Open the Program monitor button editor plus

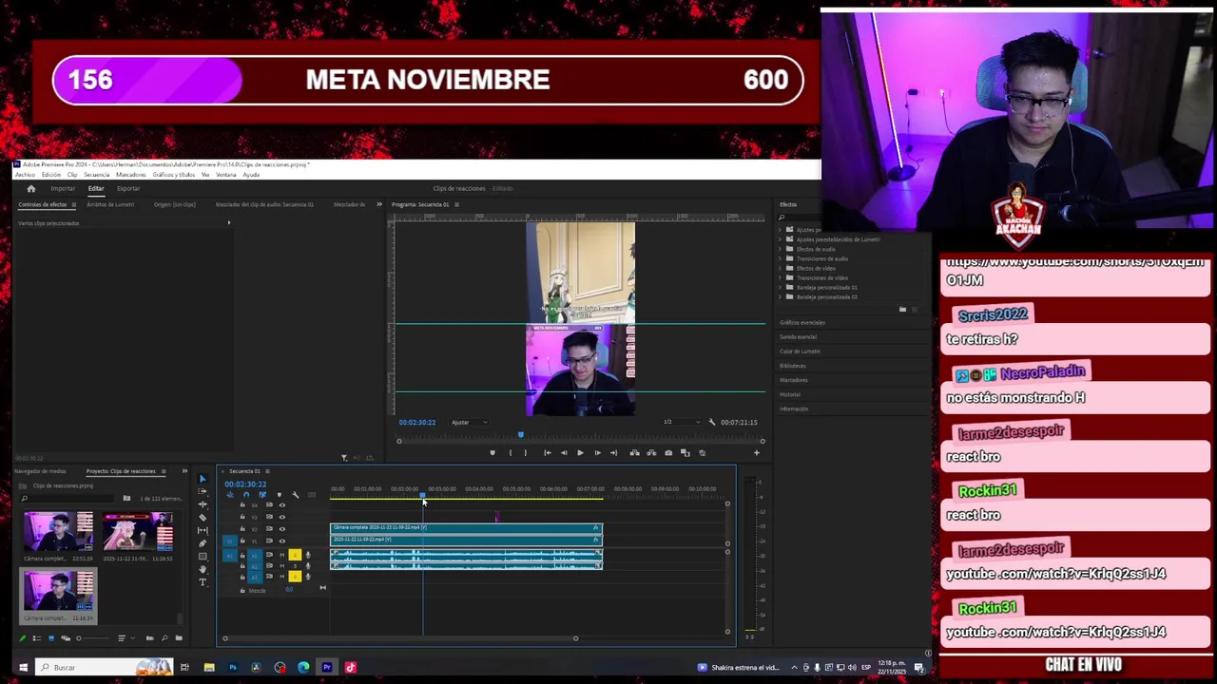coord(757,452)
